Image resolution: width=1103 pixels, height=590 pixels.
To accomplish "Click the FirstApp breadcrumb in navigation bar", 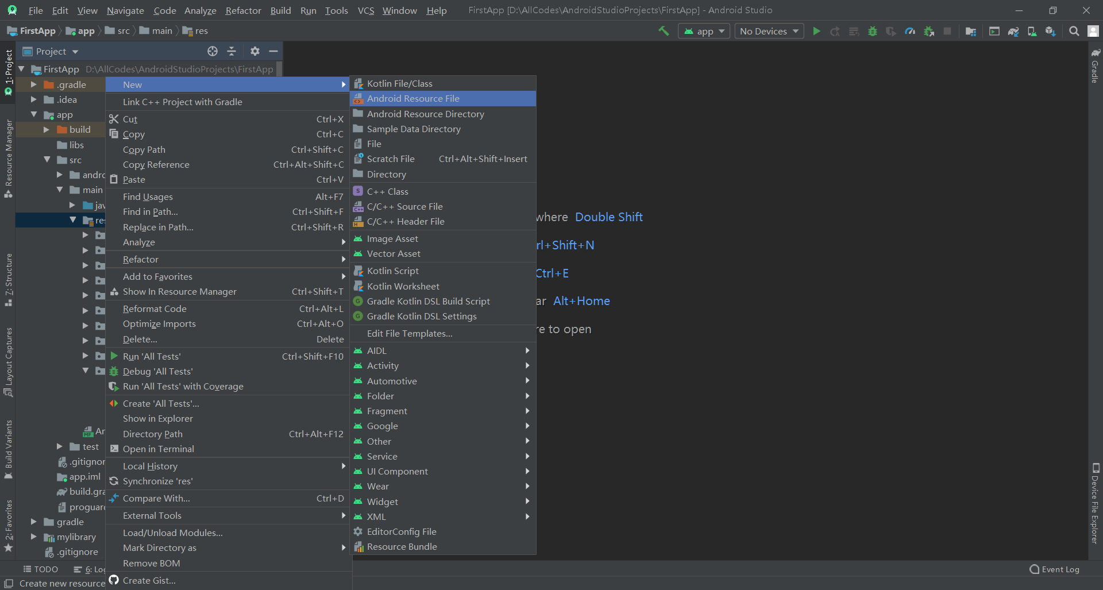I will pyautogui.click(x=32, y=31).
